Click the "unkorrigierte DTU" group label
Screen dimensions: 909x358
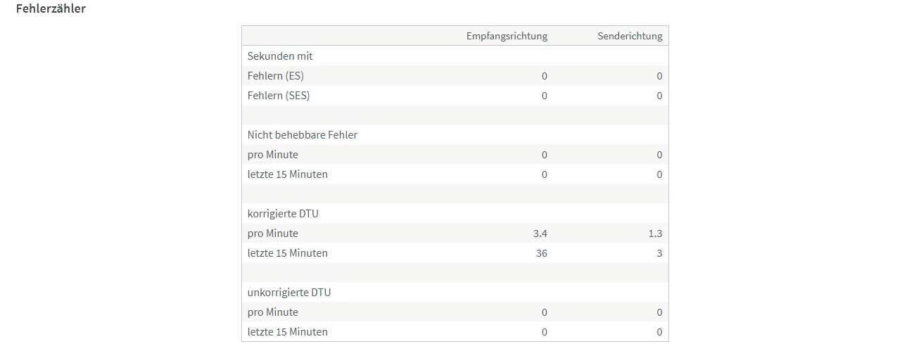[x=288, y=292]
